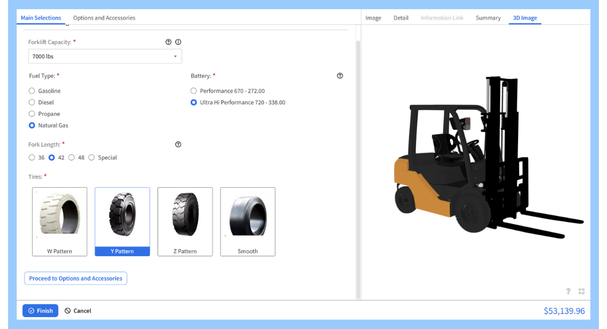This screenshot has height=329, width=607.
Task: Open the Summary tab
Action: (x=488, y=18)
